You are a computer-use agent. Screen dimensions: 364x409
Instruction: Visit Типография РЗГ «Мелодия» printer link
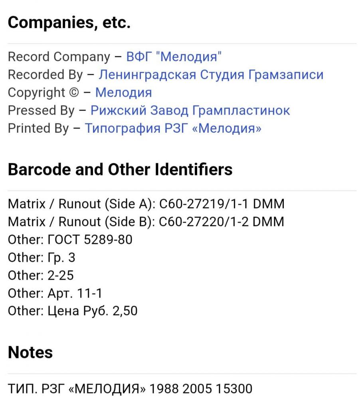pyautogui.click(x=173, y=128)
